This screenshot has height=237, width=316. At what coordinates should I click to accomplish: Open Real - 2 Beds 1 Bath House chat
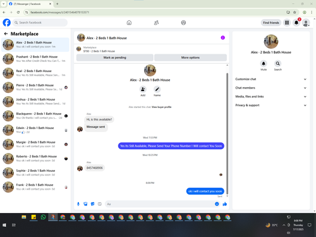(35, 73)
